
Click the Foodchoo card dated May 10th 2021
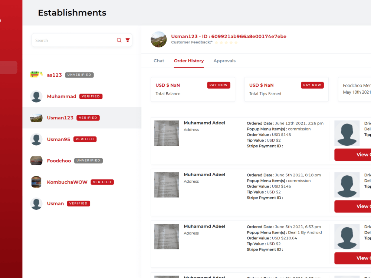click(354, 89)
